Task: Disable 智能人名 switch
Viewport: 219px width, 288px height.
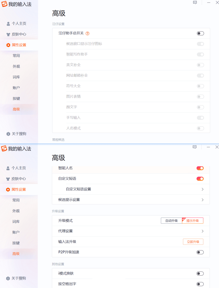Action: click(x=200, y=168)
